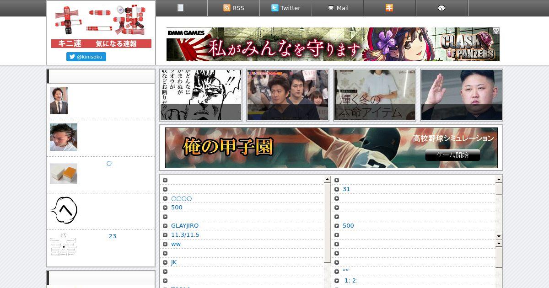
Task: Open the 31 headline in right list
Action: tap(346, 189)
